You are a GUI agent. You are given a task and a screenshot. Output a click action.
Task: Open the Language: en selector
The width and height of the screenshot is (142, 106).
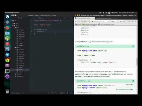[129, 85]
